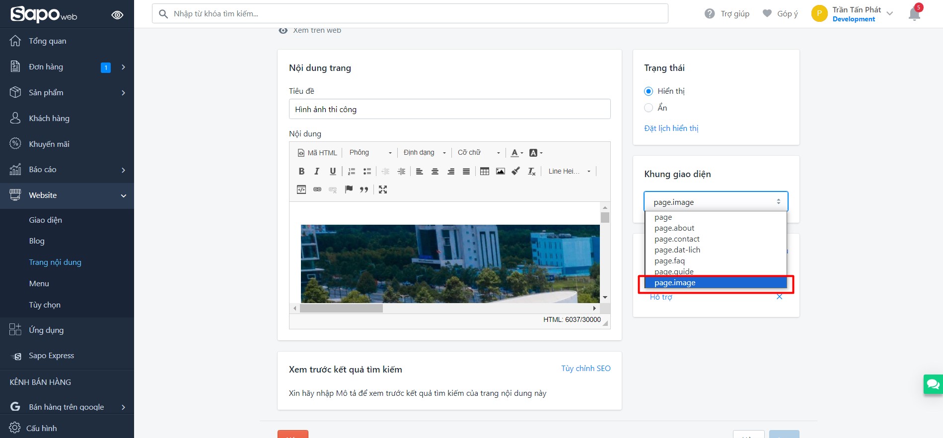The height and width of the screenshot is (438, 943).
Task: Click the eye icon beside Sapo logo
Action: click(117, 15)
